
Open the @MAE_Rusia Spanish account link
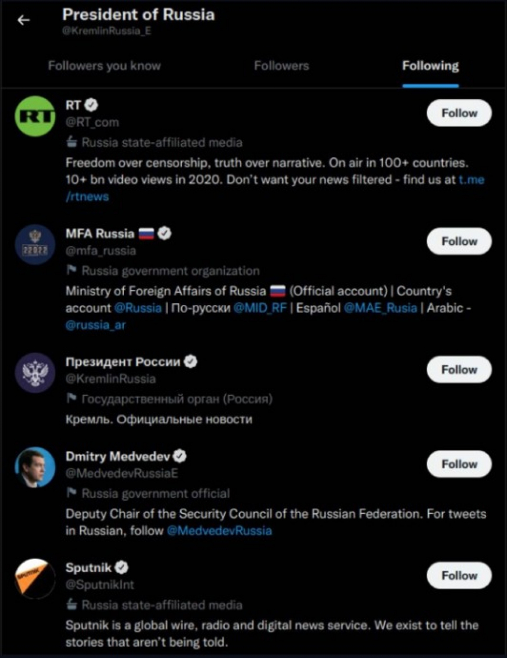pos(380,308)
